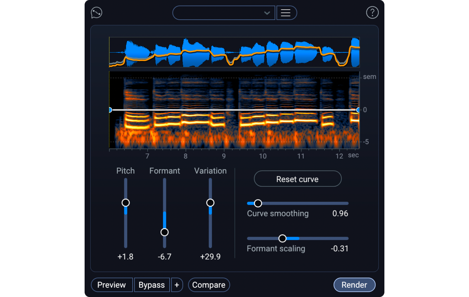469x297 pixels.
Task: Click the Reset curve button
Action: point(297,179)
